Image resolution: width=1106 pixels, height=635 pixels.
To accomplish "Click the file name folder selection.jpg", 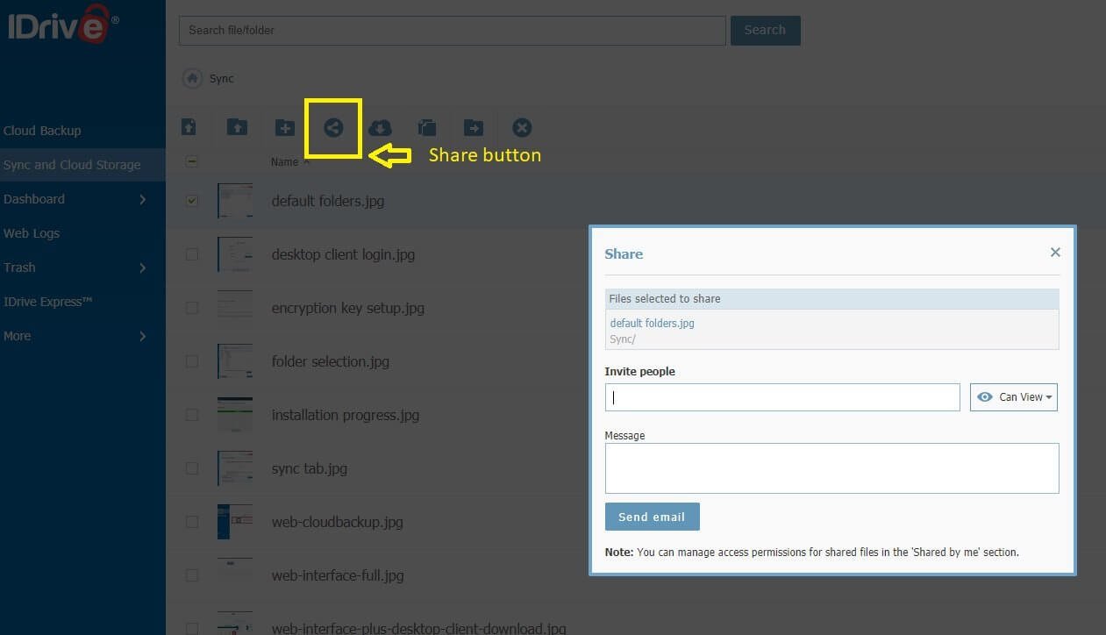I will (x=331, y=361).
